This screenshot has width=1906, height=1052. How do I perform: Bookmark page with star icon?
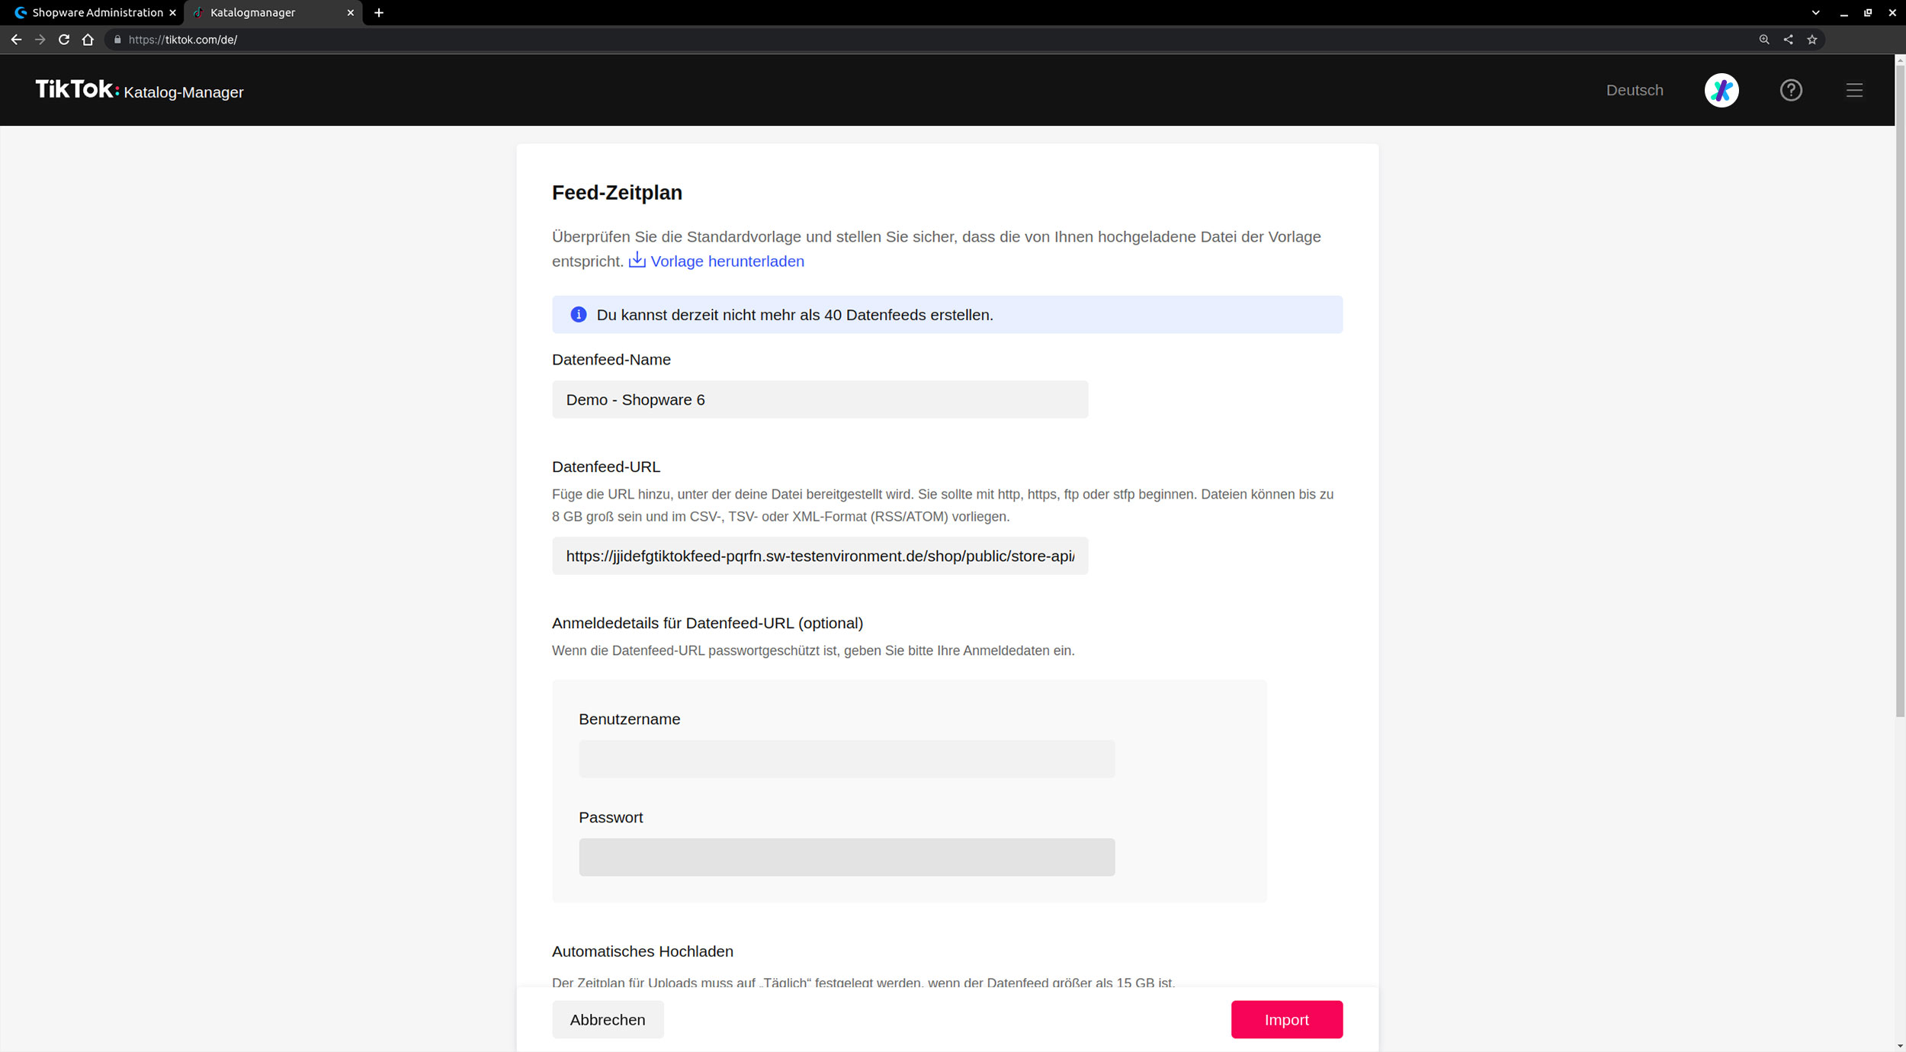1811,40
